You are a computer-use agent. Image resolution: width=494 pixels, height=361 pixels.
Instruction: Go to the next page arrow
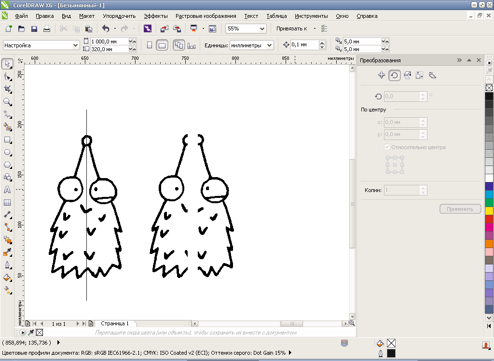tap(78, 323)
